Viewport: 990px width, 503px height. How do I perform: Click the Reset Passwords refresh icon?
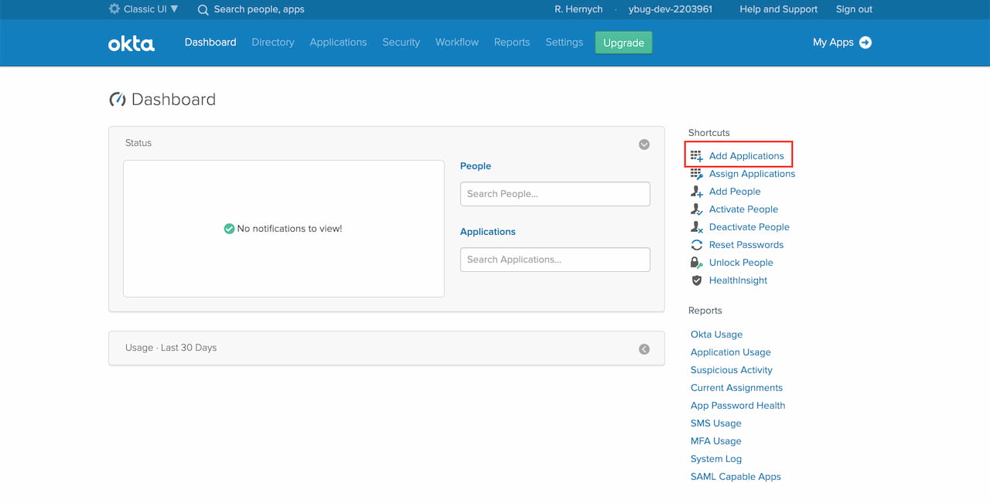click(x=697, y=245)
